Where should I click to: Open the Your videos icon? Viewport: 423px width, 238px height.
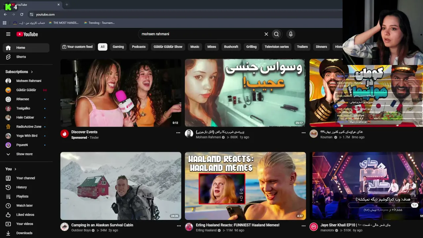[8, 224]
